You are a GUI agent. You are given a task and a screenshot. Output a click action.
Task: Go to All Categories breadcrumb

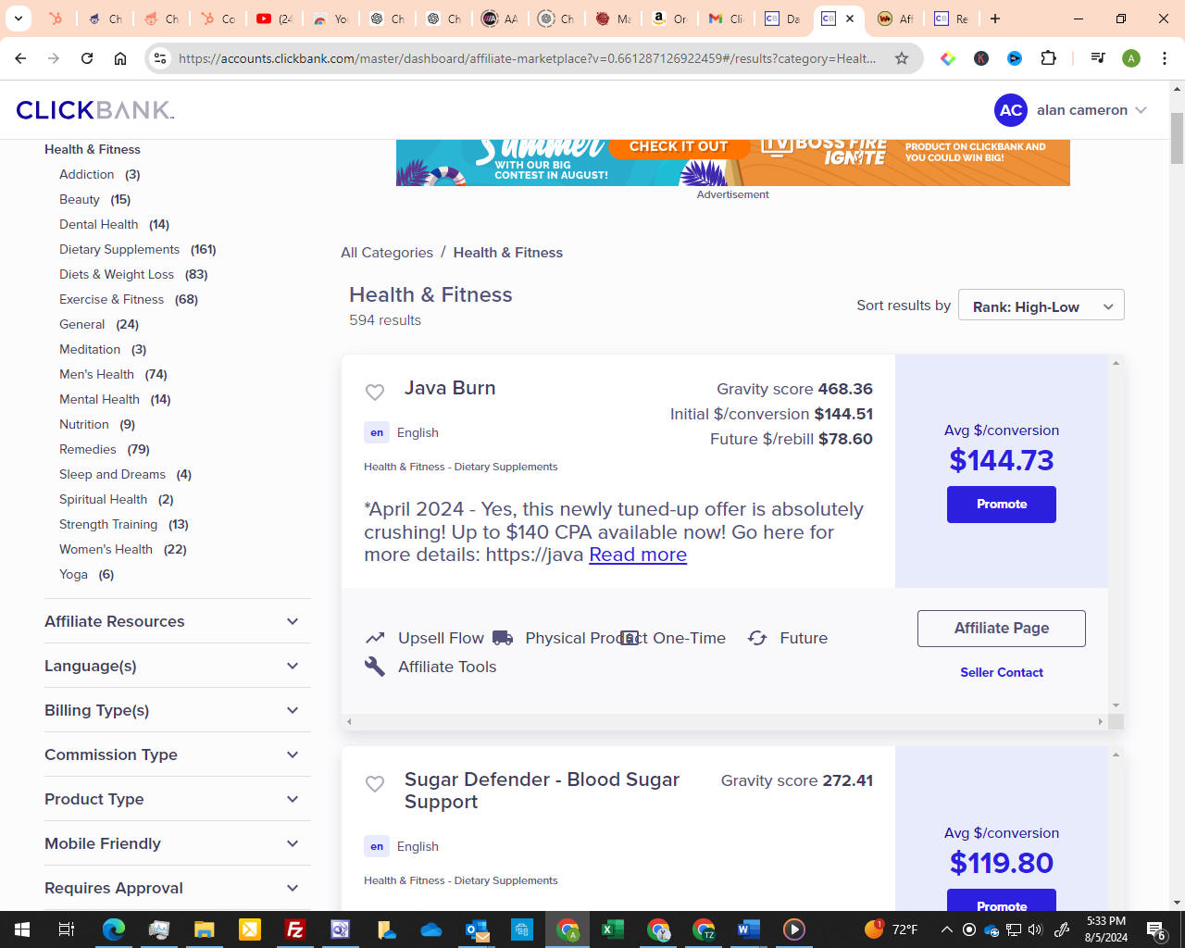coord(387,253)
